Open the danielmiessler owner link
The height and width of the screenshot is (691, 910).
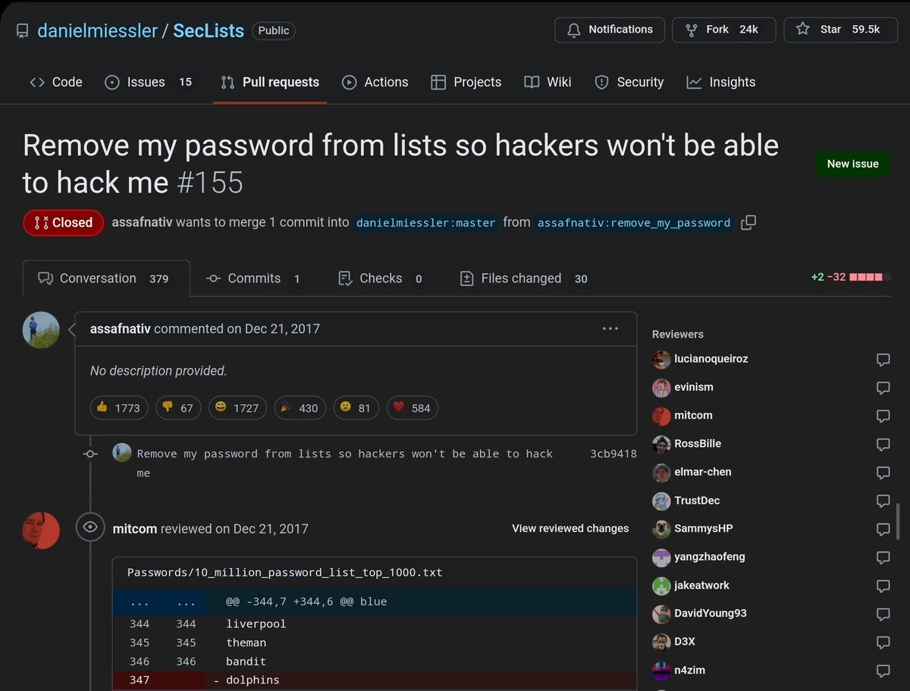(x=97, y=31)
